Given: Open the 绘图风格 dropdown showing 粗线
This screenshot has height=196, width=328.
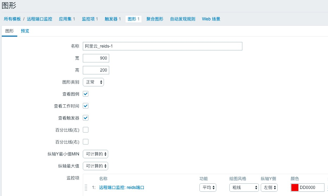Looking at the screenshot, I should tap(244, 188).
